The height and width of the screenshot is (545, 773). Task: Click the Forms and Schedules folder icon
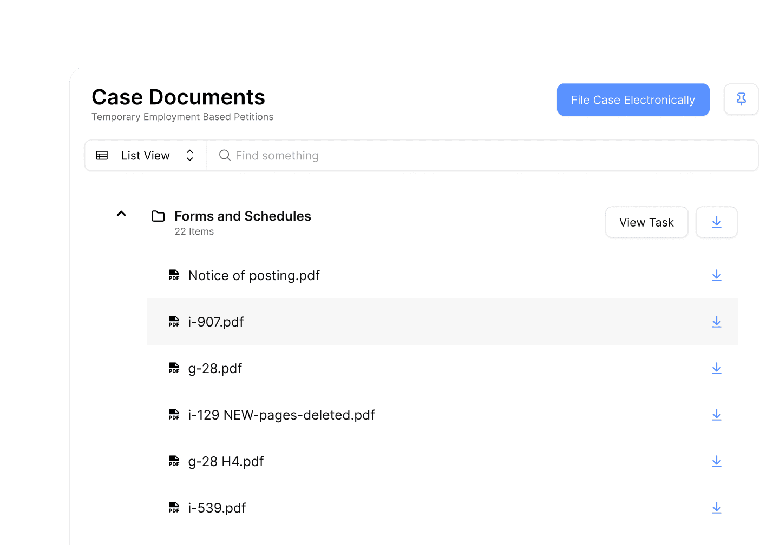[158, 216]
